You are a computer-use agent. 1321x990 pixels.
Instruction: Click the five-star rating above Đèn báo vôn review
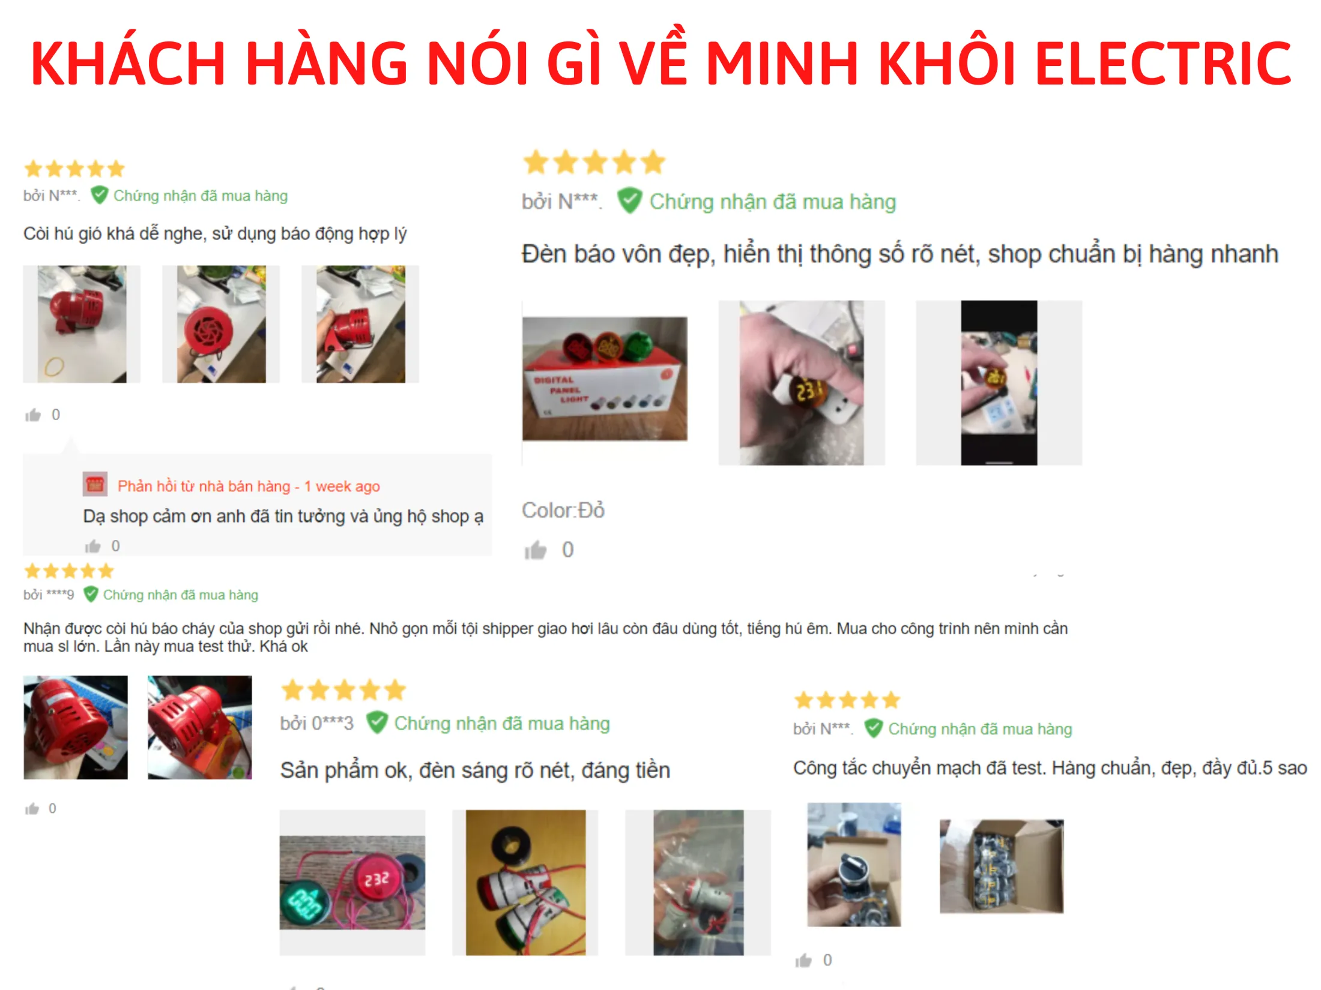[x=594, y=163]
